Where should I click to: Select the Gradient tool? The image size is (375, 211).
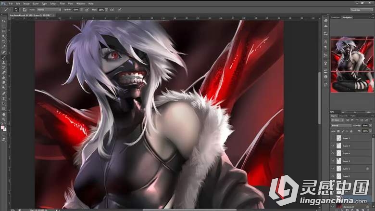(3, 78)
